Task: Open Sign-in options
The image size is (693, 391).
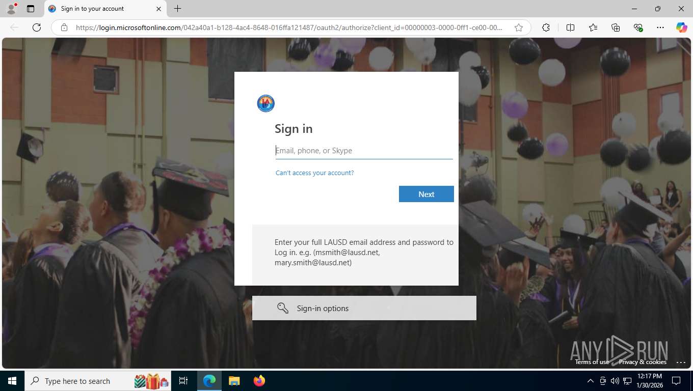Action: pyautogui.click(x=364, y=308)
